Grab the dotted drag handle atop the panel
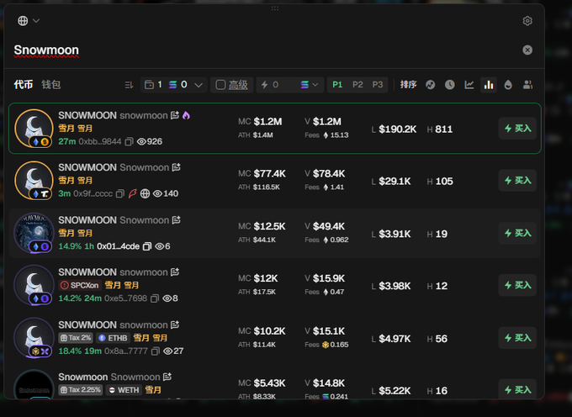This screenshot has height=417, width=572. pos(275,8)
